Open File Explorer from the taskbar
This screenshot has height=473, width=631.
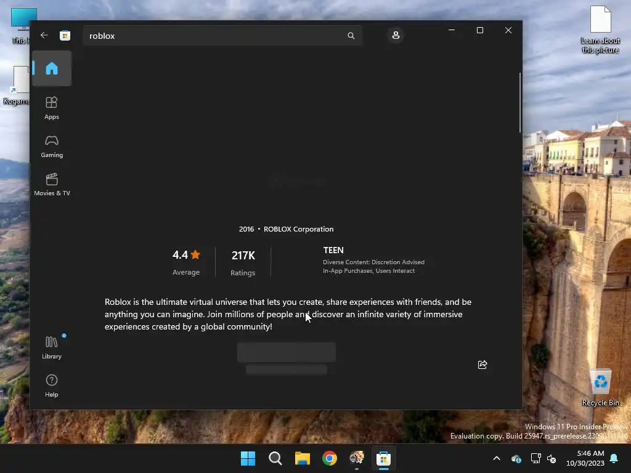click(x=302, y=458)
